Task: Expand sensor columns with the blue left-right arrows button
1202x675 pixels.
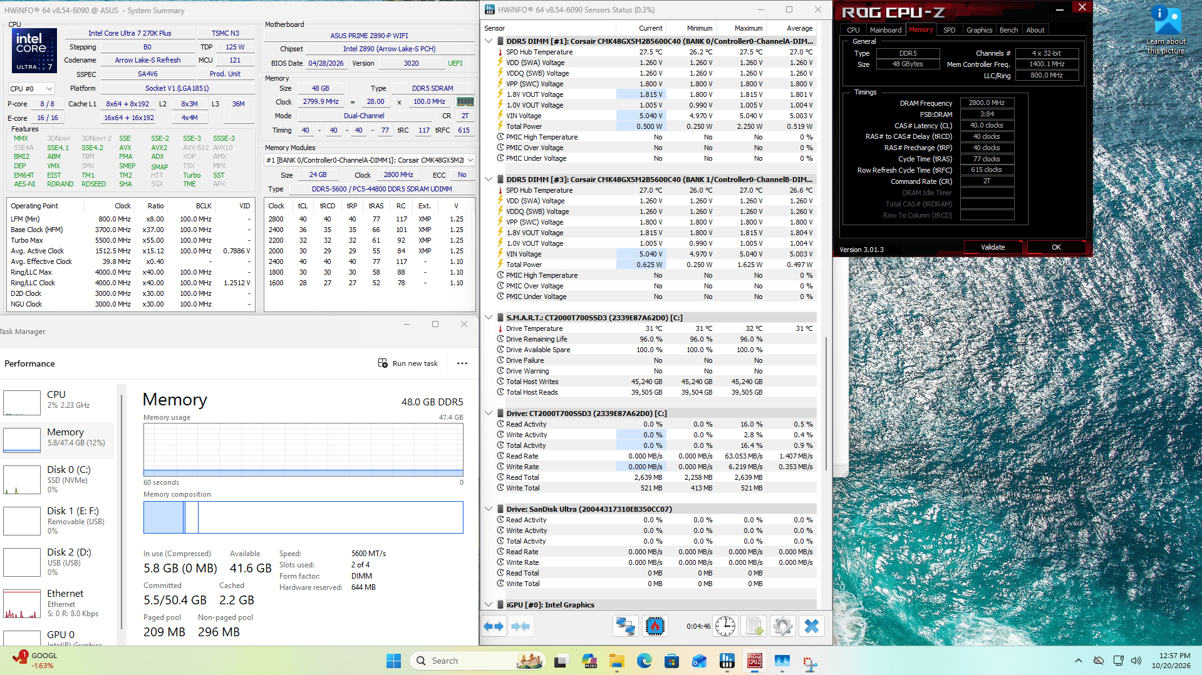Action: pyautogui.click(x=494, y=626)
